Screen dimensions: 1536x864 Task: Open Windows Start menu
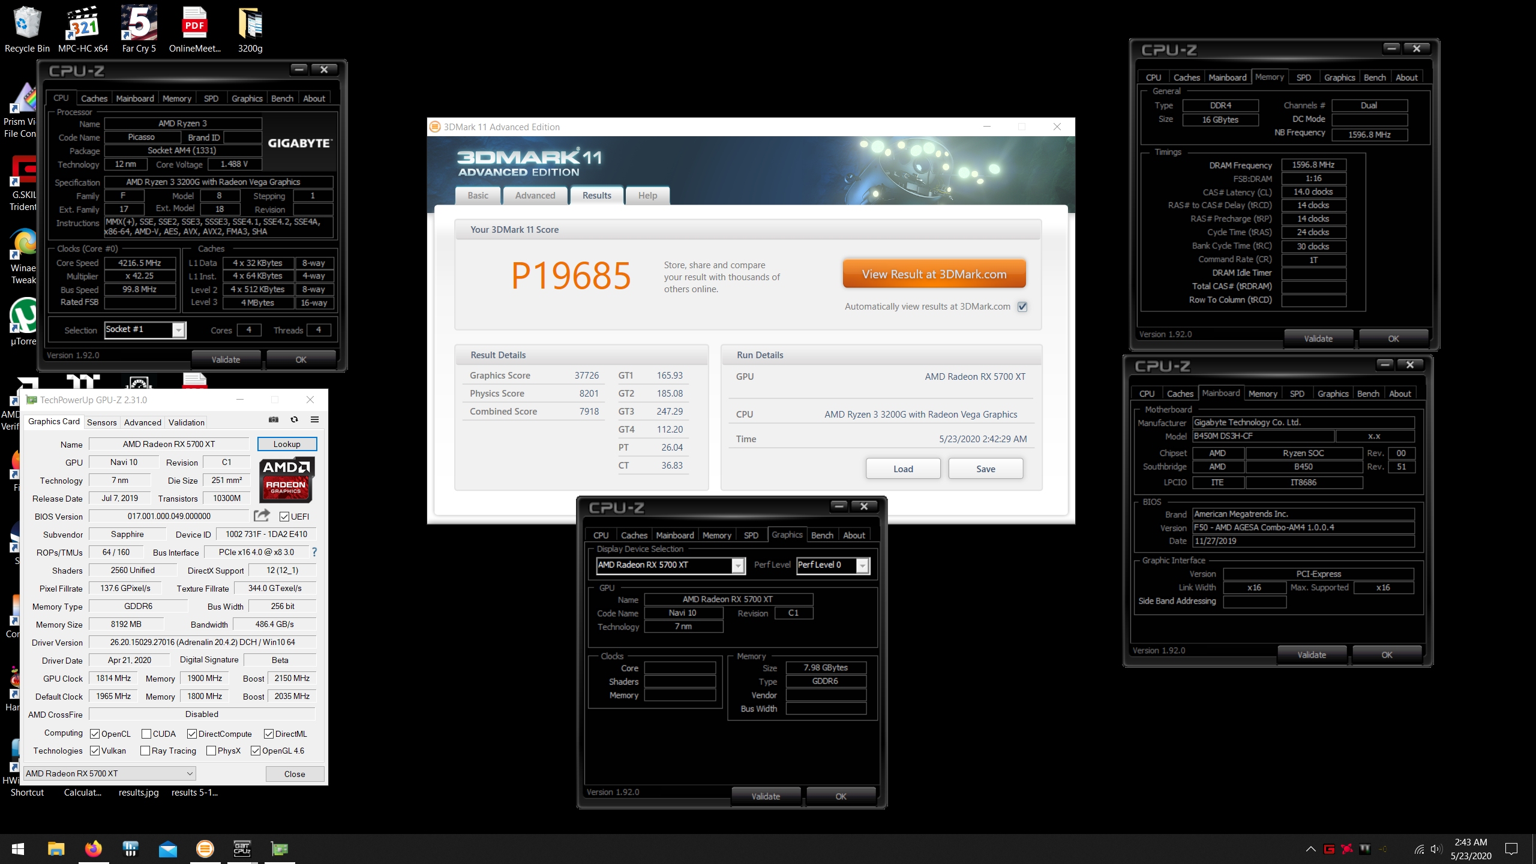18,849
